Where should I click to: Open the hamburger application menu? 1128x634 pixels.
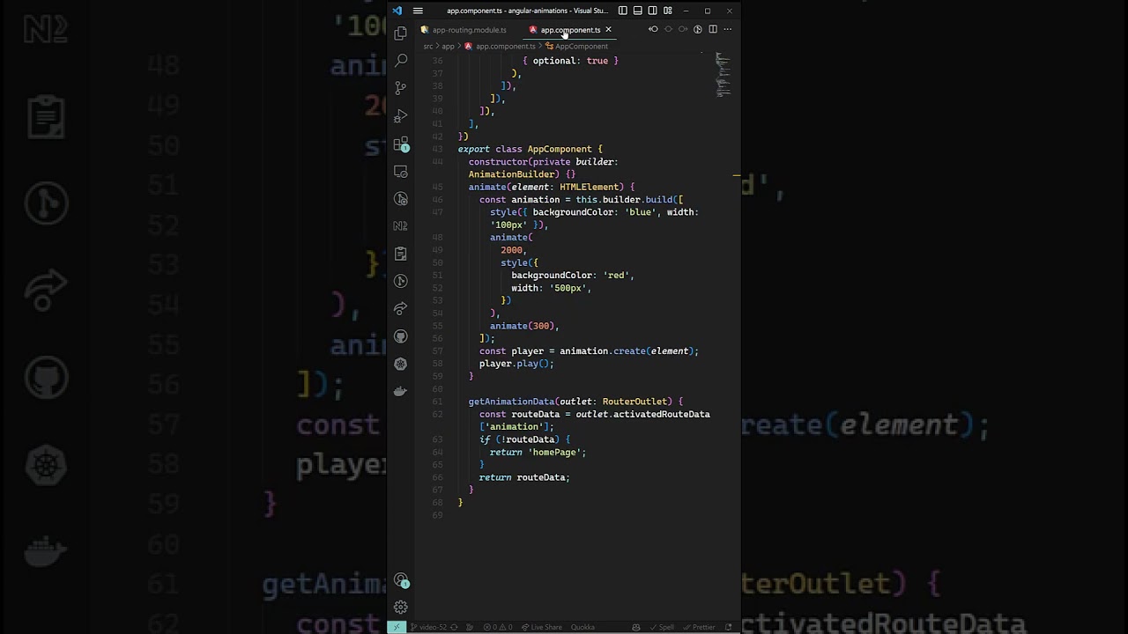tap(418, 11)
